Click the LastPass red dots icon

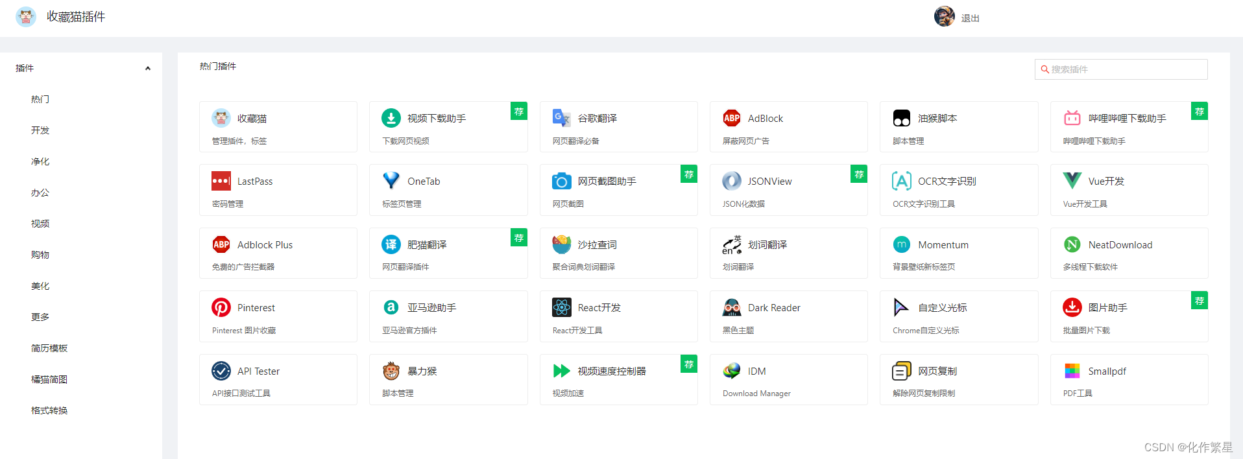pos(221,181)
